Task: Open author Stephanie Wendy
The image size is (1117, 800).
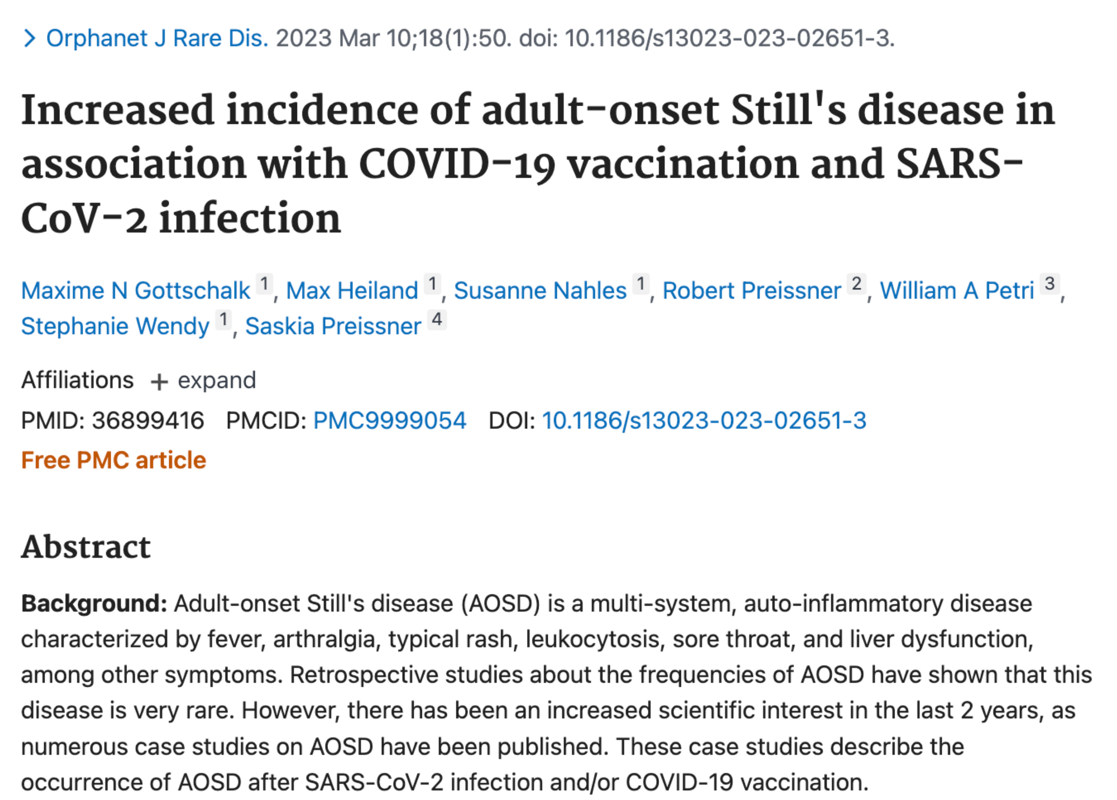Action: pos(115,326)
